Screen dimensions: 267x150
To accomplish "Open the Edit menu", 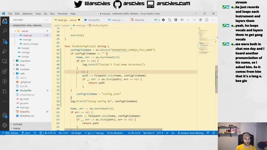I will 17,14.
